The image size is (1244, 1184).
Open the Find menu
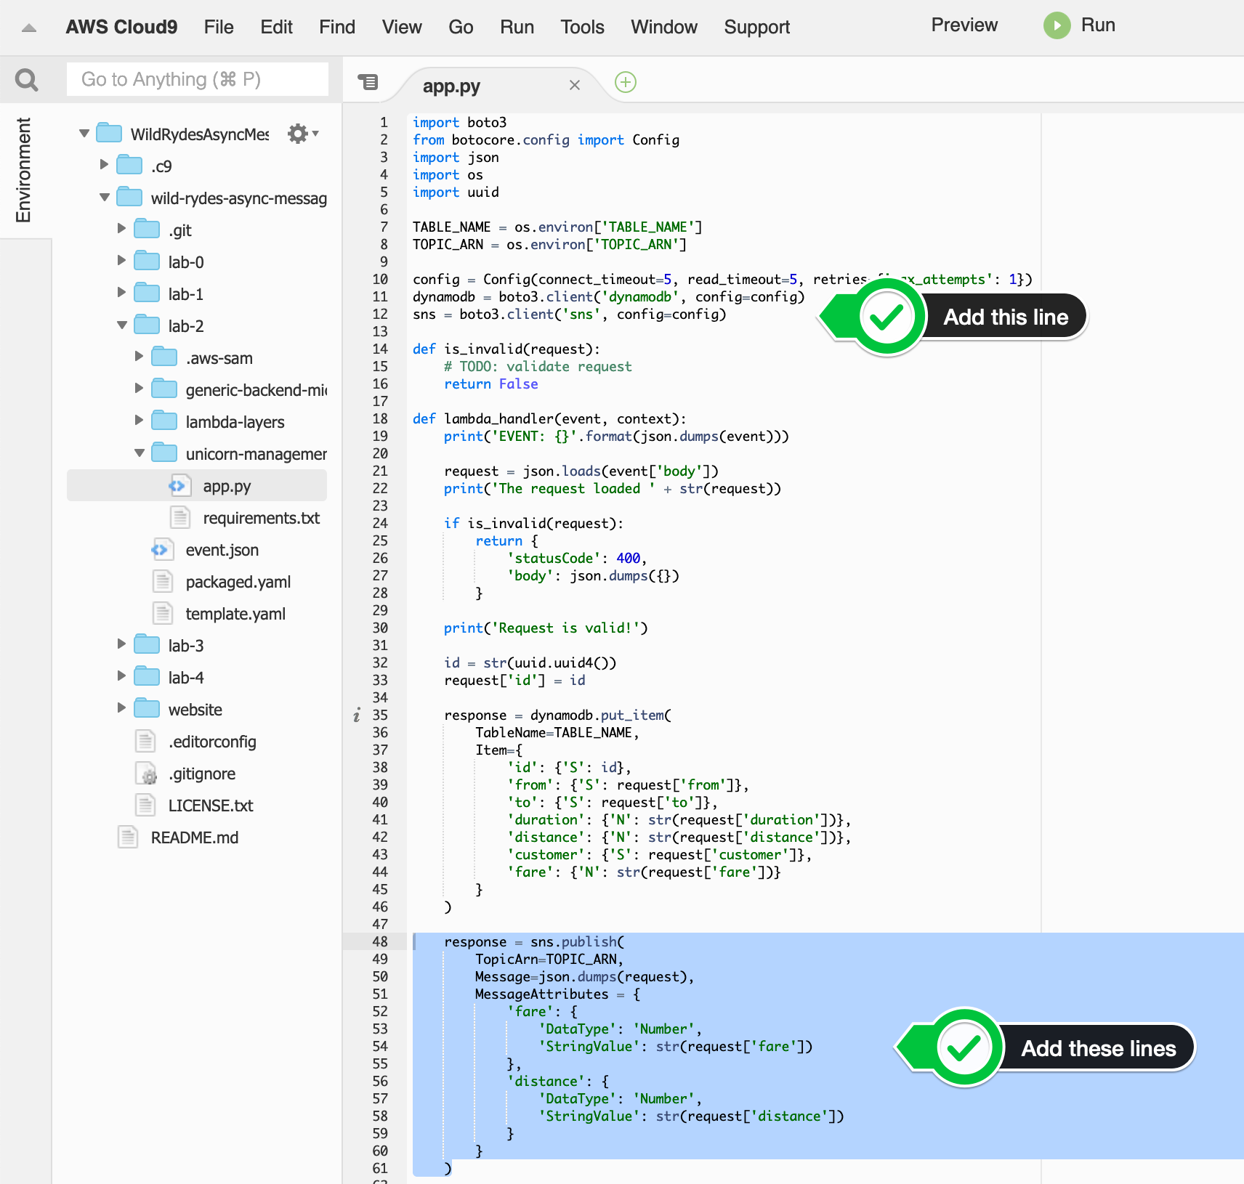click(337, 27)
